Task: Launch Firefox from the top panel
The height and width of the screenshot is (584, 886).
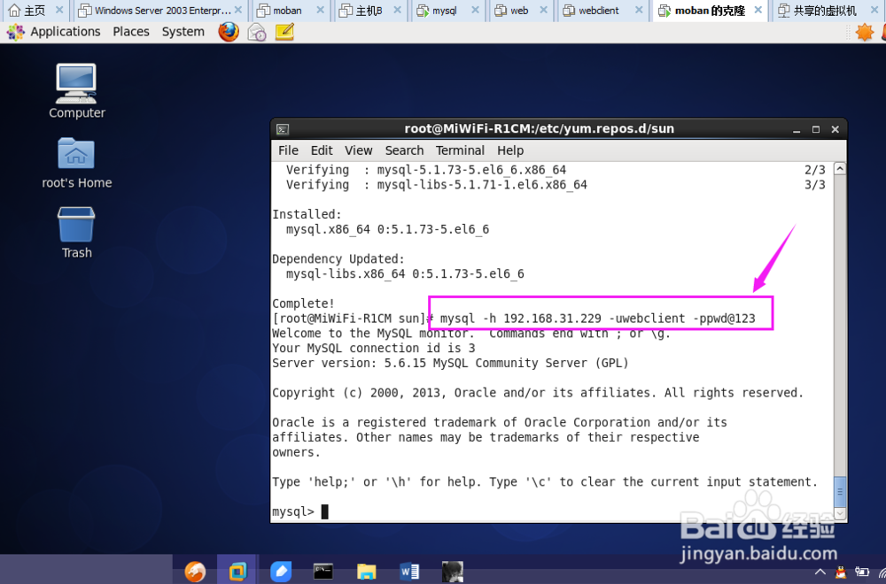Action: click(x=229, y=32)
